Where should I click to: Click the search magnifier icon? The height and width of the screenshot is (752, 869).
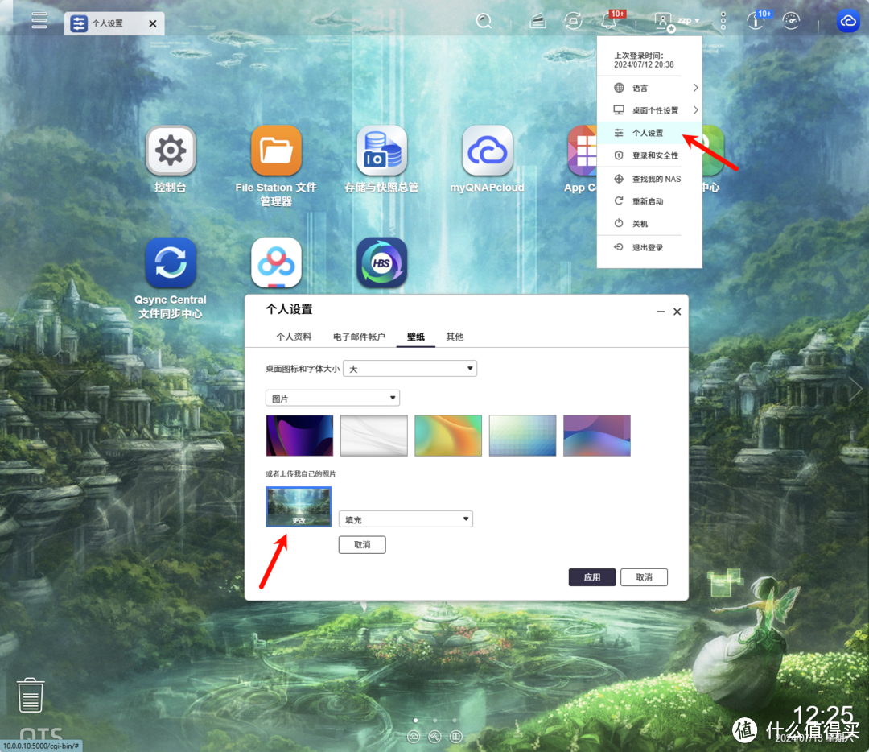[484, 21]
